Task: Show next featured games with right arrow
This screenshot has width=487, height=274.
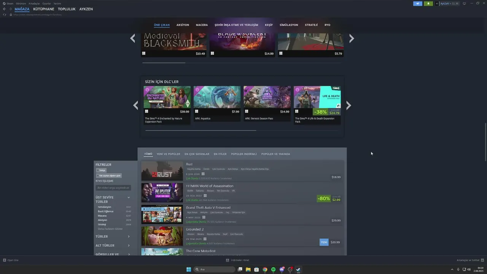Action: [352, 38]
